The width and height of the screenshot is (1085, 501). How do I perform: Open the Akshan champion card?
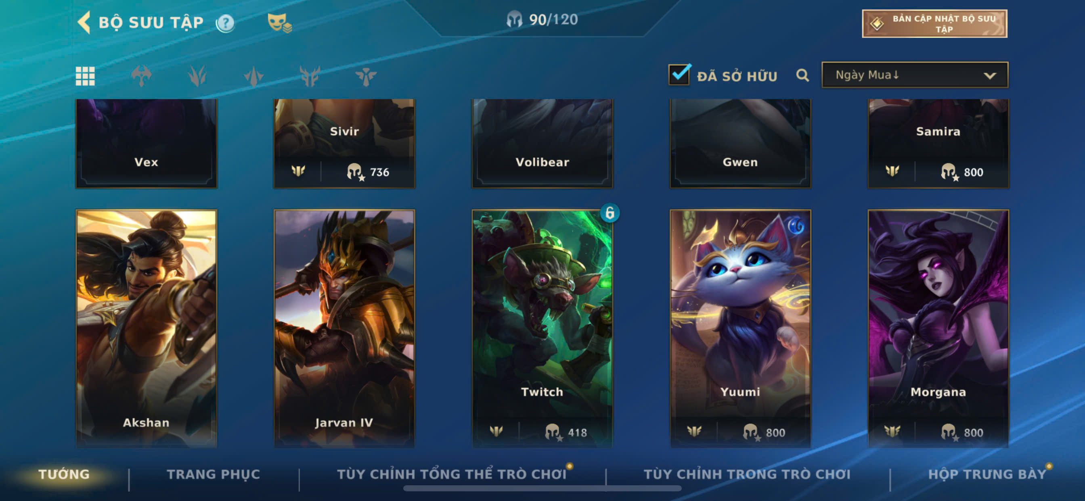coord(146,328)
